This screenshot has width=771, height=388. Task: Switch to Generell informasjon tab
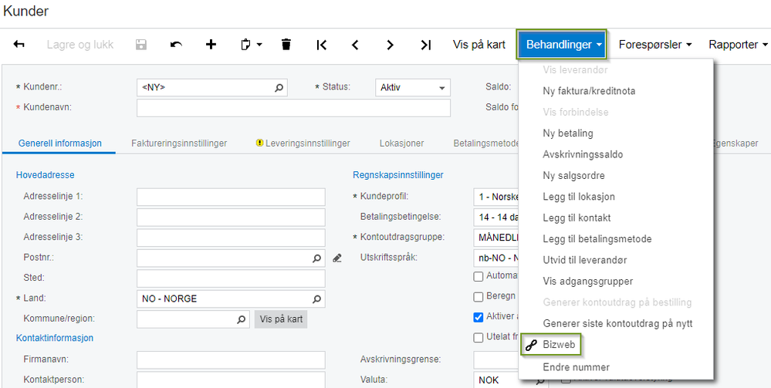60,143
